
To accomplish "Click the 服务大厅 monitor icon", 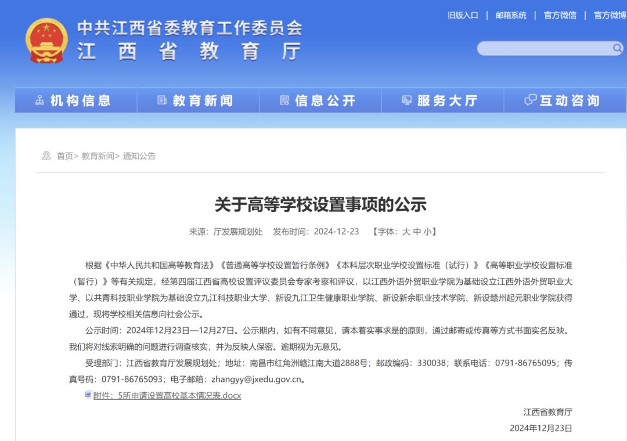I will (406, 100).
